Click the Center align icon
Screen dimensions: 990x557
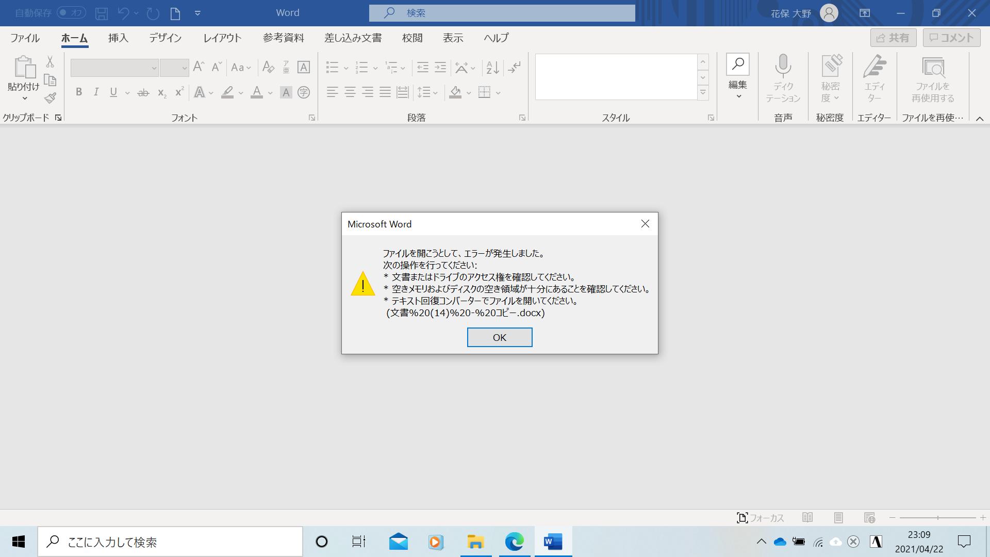pos(350,92)
